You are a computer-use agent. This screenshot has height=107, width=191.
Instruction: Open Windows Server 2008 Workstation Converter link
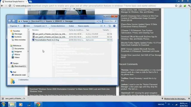[x=70, y=90]
